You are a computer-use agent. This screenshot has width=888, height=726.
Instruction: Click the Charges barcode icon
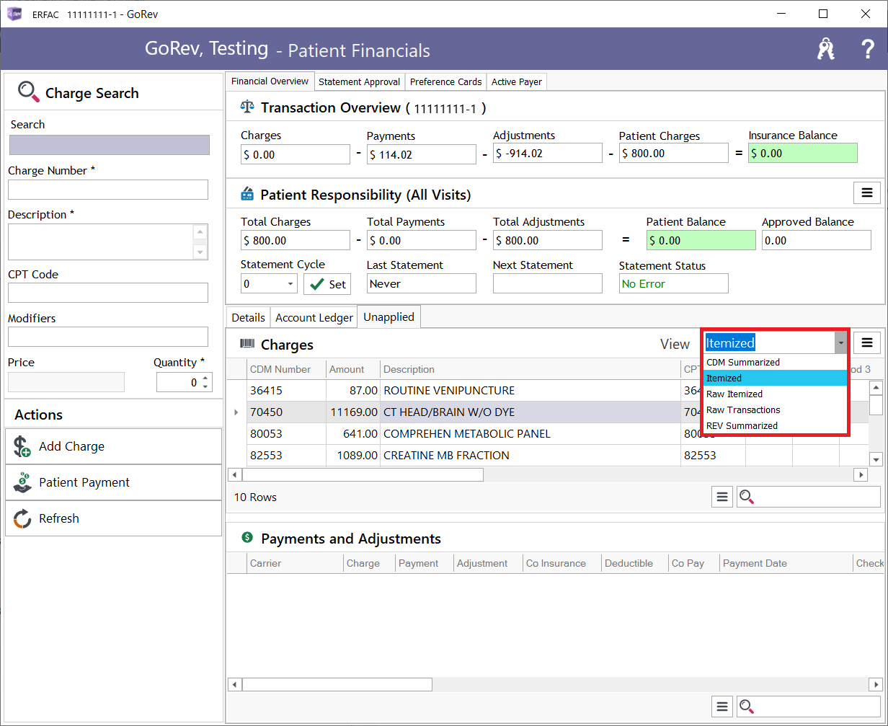tap(247, 345)
